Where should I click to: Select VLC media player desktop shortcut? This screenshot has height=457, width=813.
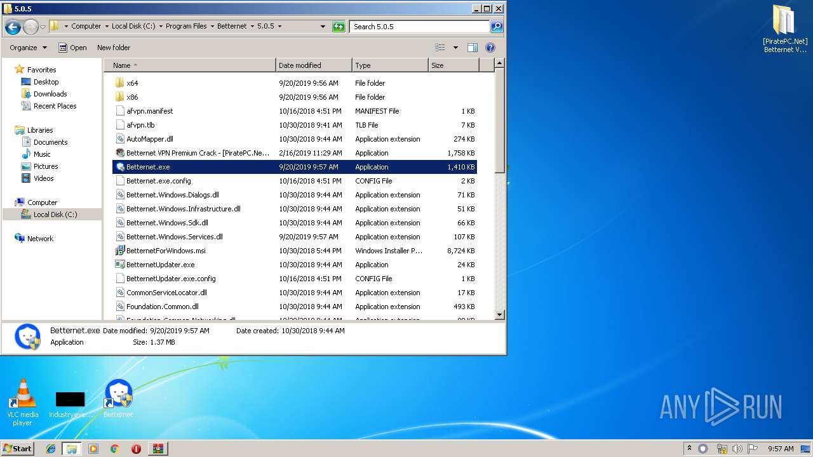coord(22,402)
